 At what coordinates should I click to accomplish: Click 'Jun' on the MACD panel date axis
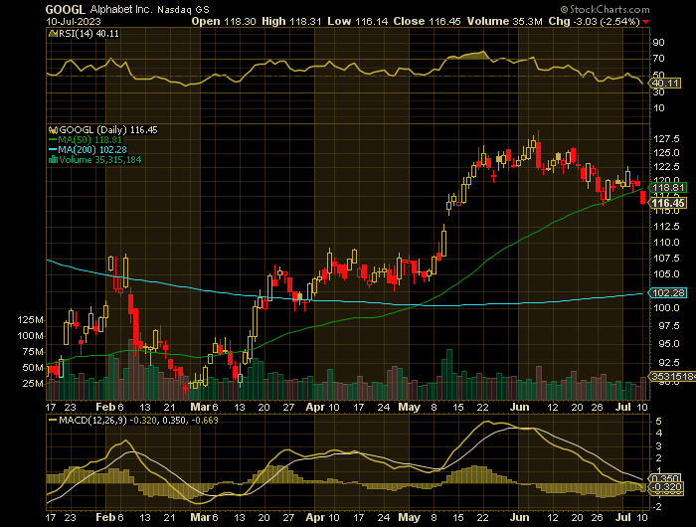pos(520,518)
